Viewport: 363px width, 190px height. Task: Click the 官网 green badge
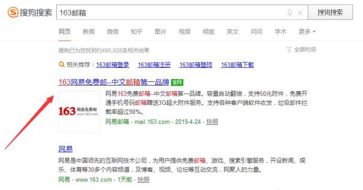(x=177, y=82)
